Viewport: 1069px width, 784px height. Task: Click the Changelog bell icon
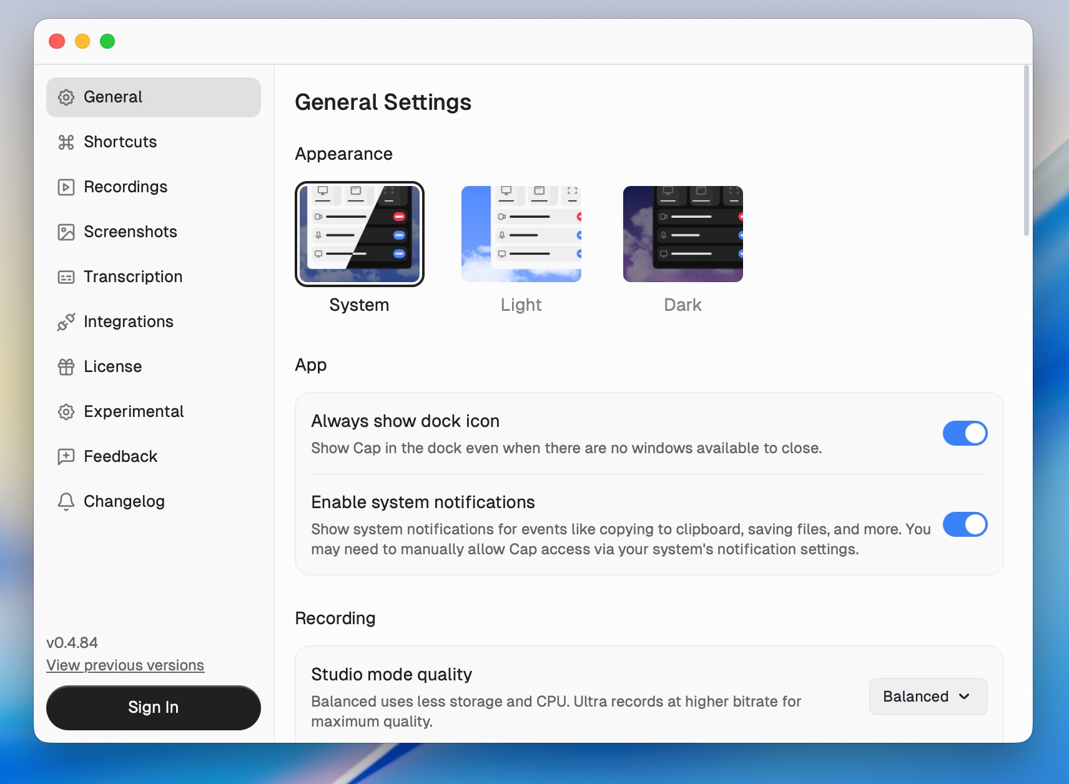point(66,502)
